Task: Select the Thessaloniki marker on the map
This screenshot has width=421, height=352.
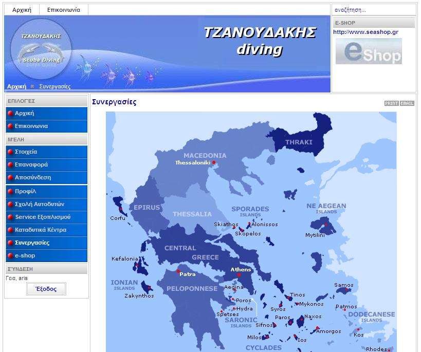Action: click(214, 163)
